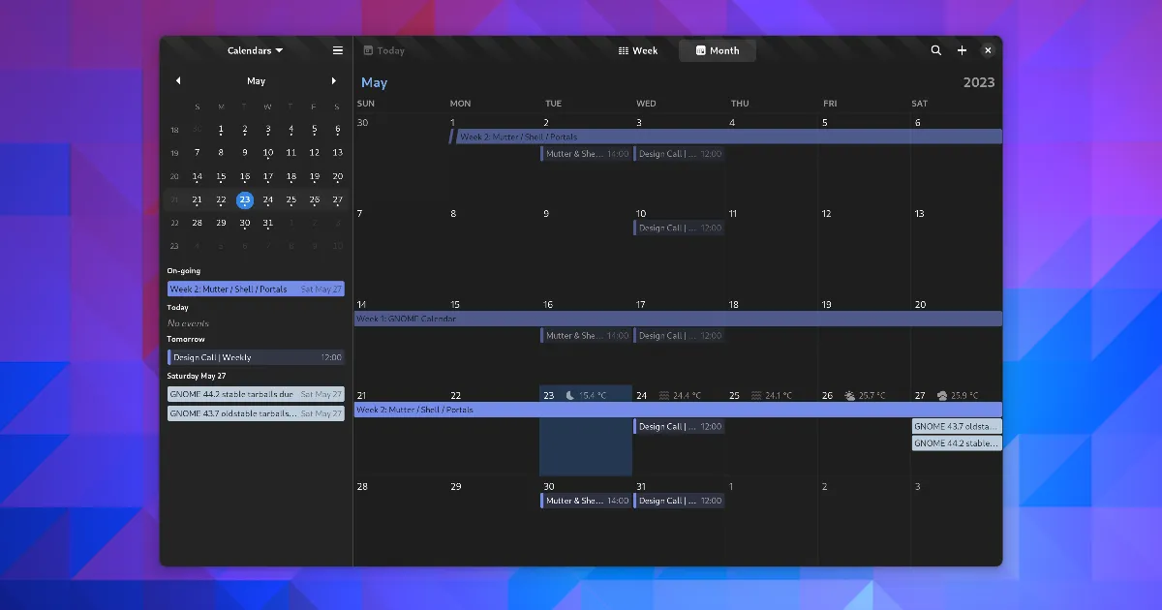1162x610 pixels.
Task: Open Week 1: GNOME Calendar event bar
Action: (678, 319)
